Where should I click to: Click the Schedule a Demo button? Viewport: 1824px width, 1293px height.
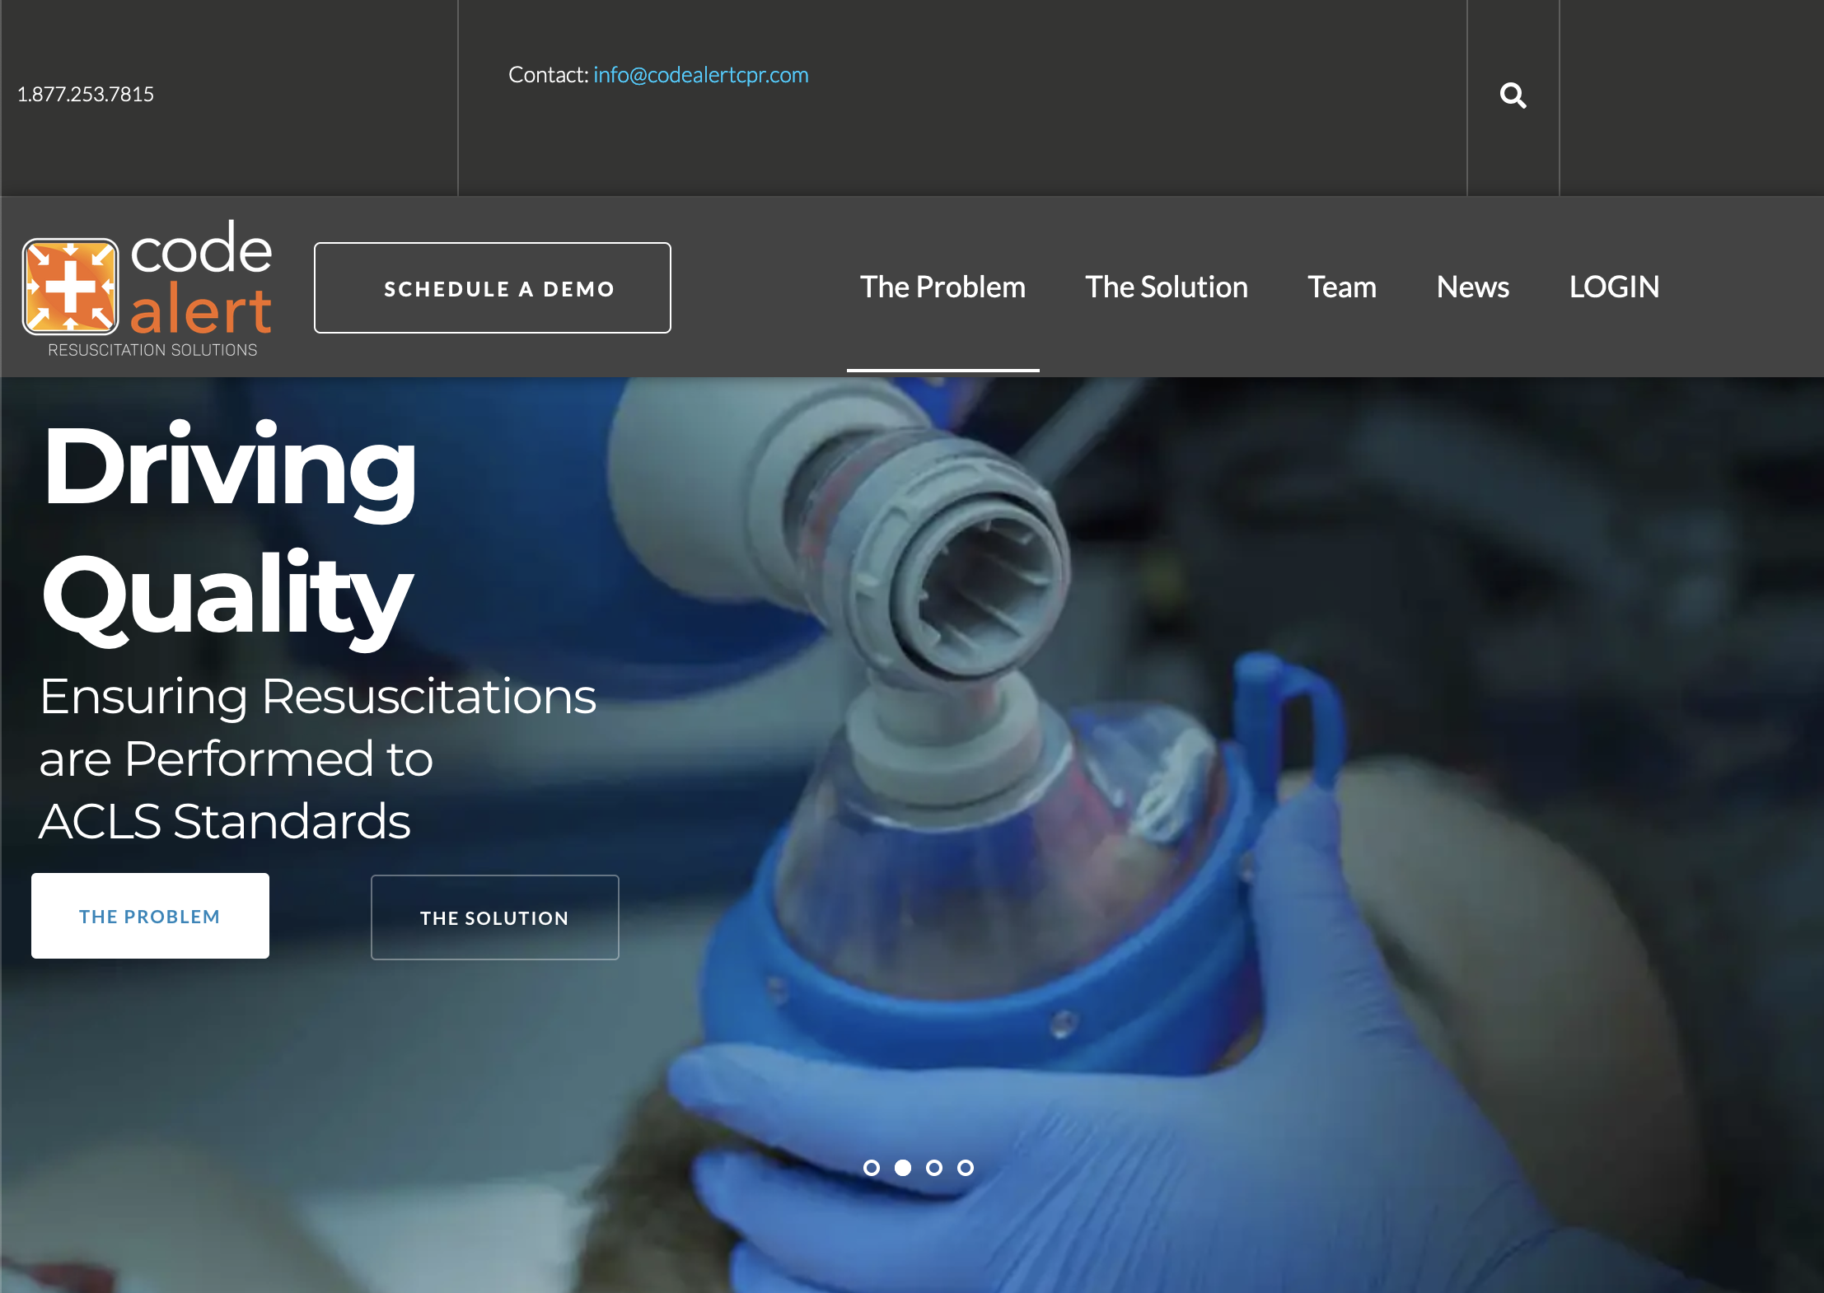tap(493, 287)
